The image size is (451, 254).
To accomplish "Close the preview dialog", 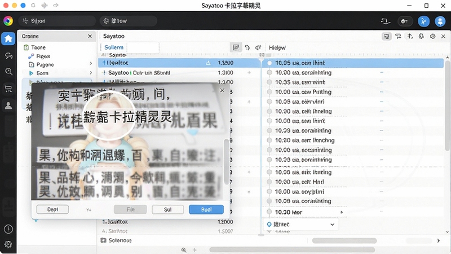I will (222, 90).
